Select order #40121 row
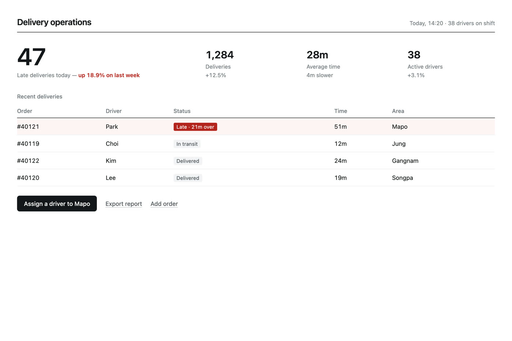Viewport: 512px width, 341px height. [x=256, y=127]
